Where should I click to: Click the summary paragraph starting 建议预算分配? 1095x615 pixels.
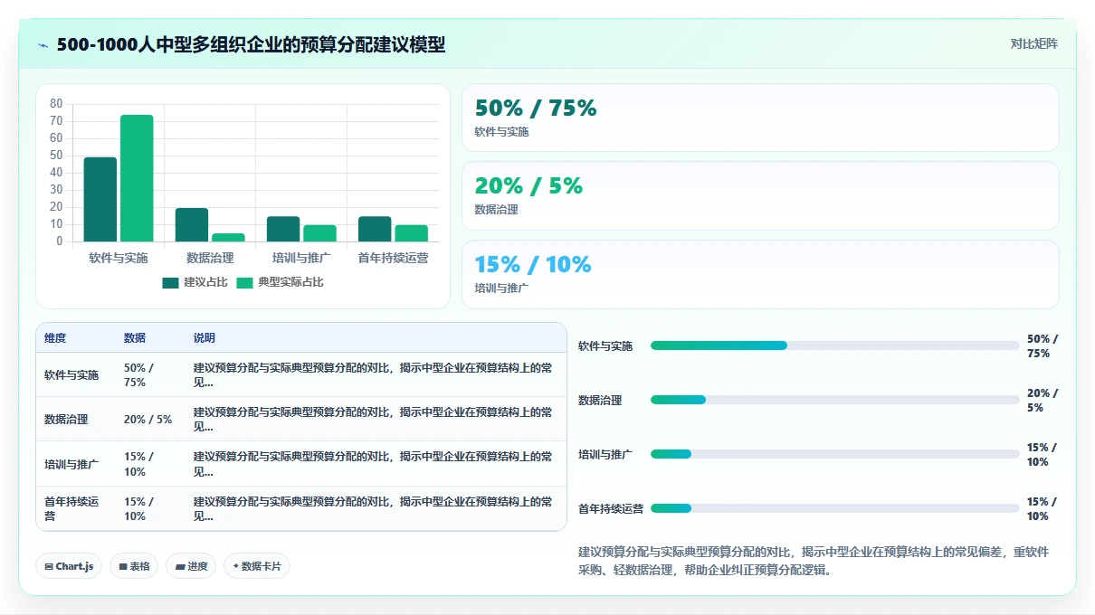[x=813, y=562]
